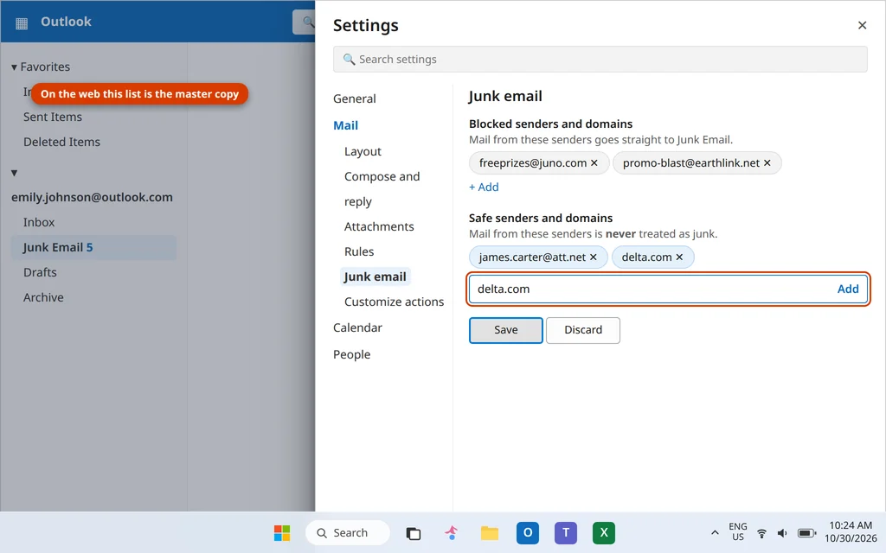This screenshot has height=553, width=886.
Task: Open the Outlook app launcher grid icon
Action: (22, 22)
